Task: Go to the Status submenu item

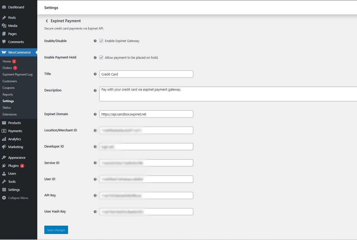Action: pos(7,107)
